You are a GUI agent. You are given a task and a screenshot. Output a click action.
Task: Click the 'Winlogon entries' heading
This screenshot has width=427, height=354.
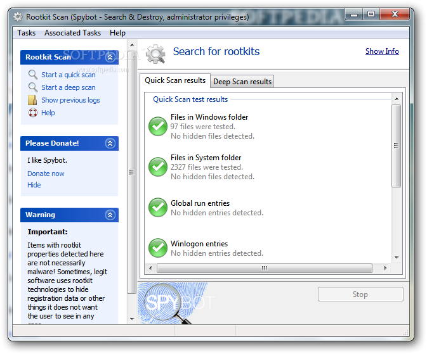199,244
